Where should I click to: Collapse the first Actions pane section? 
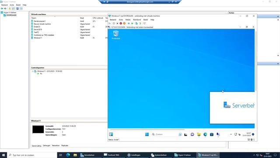278,16
